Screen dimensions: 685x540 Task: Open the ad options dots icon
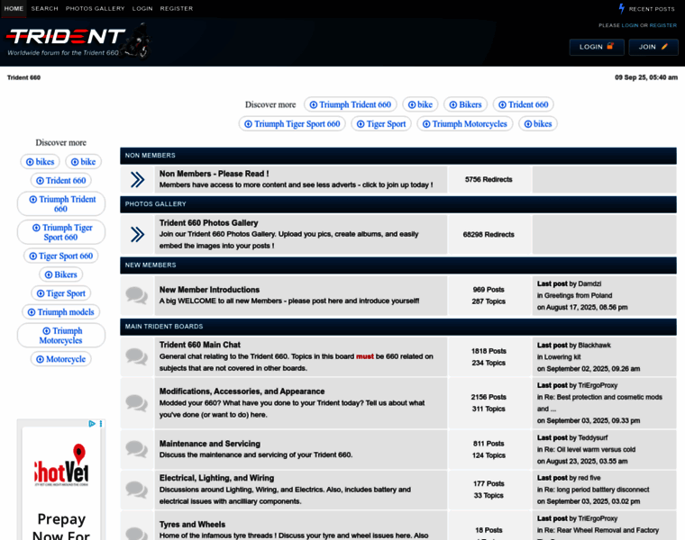[101, 424]
